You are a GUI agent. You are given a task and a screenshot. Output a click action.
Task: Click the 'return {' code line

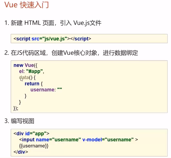pos(34,84)
